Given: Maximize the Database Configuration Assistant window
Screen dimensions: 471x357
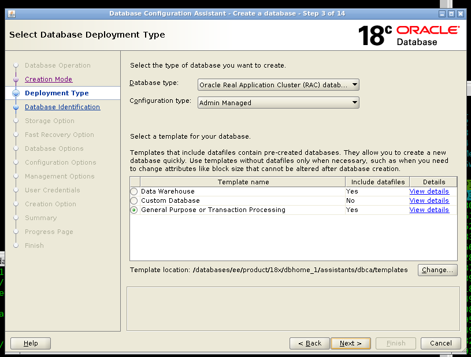Looking at the screenshot, I should click(451, 14).
